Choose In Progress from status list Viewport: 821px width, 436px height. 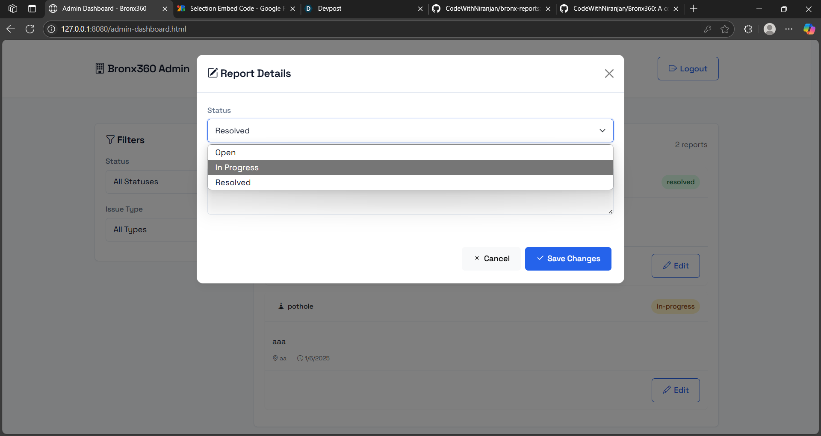(410, 168)
